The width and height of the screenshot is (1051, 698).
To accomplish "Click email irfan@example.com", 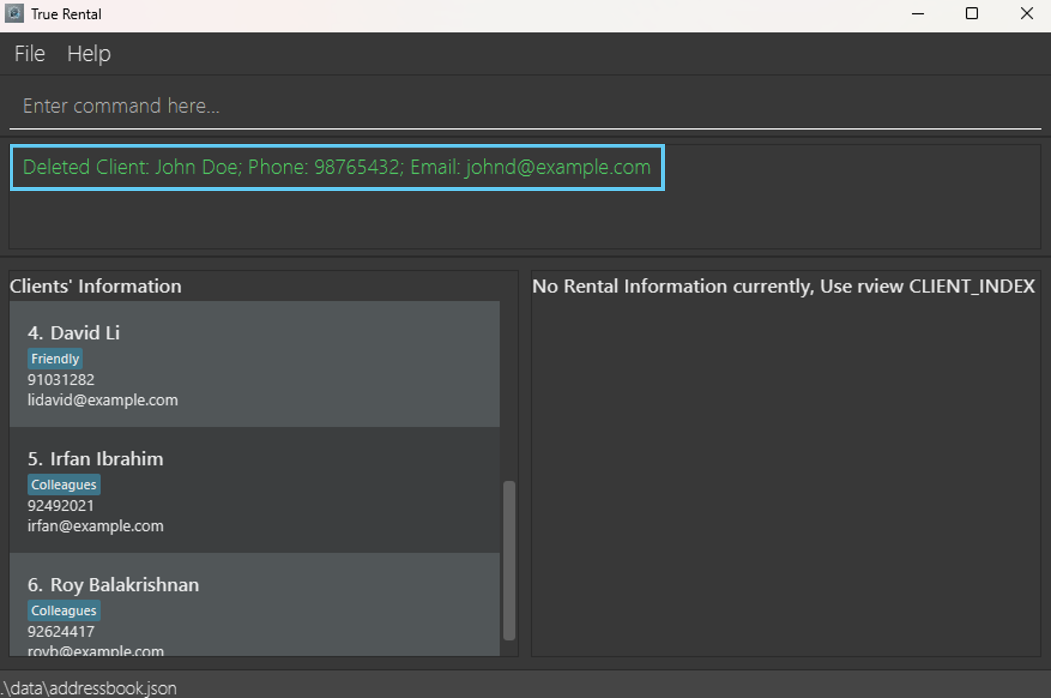I will point(96,526).
